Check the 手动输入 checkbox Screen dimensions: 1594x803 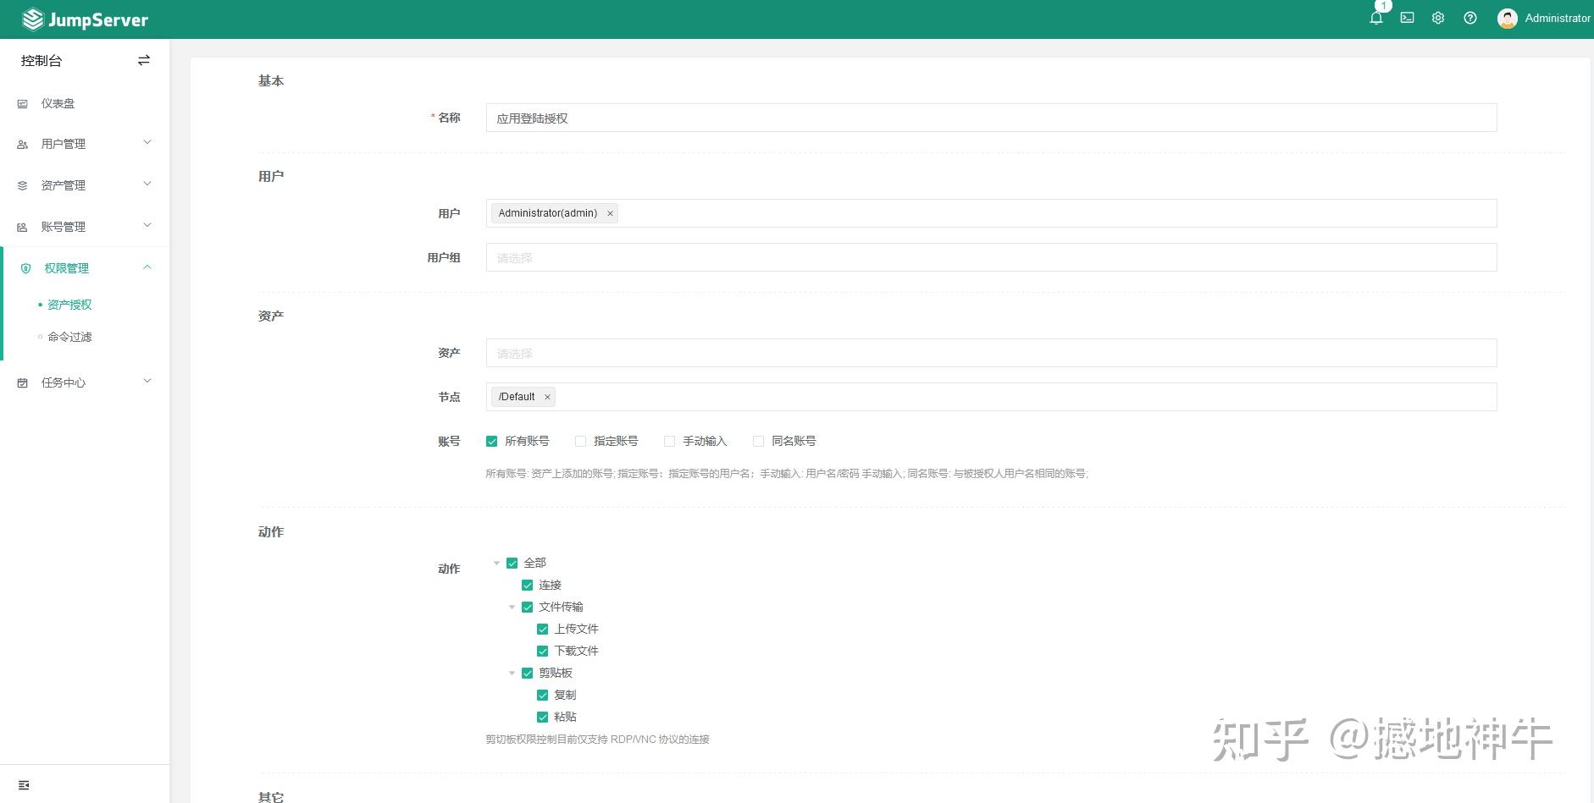point(669,441)
